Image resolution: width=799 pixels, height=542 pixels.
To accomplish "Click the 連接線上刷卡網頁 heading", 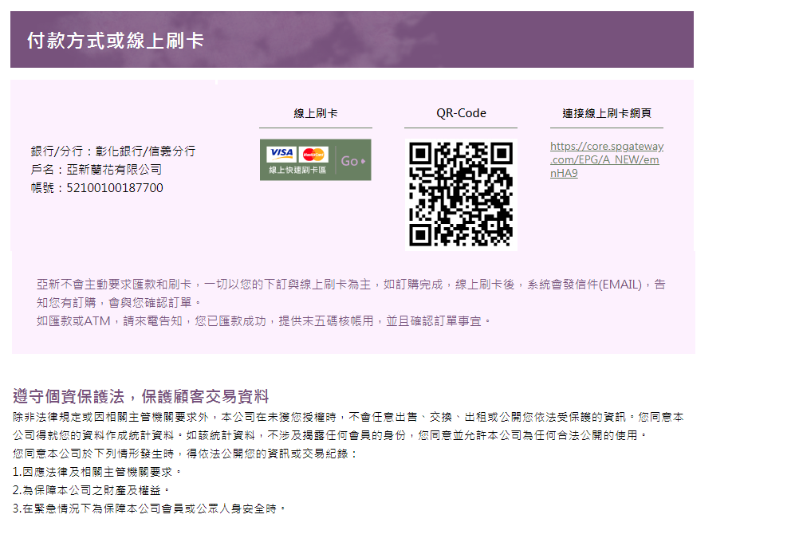I will pos(607,113).
